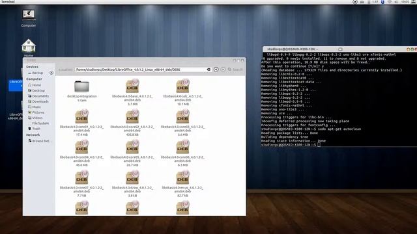Viewport: 417px width, 234px height.
Task: Open the desktop-integration folder
Action: pyautogui.click(x=81, y=86)
